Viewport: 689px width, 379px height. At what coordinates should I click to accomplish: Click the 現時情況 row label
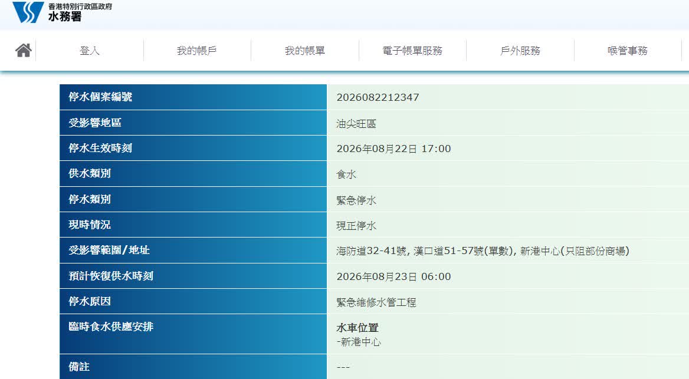pos(90,225)
